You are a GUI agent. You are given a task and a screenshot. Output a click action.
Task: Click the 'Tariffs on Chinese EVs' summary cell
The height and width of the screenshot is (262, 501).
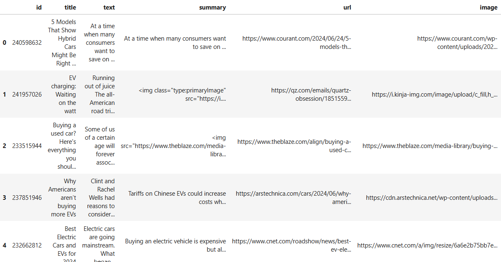[x=177, y=198]
